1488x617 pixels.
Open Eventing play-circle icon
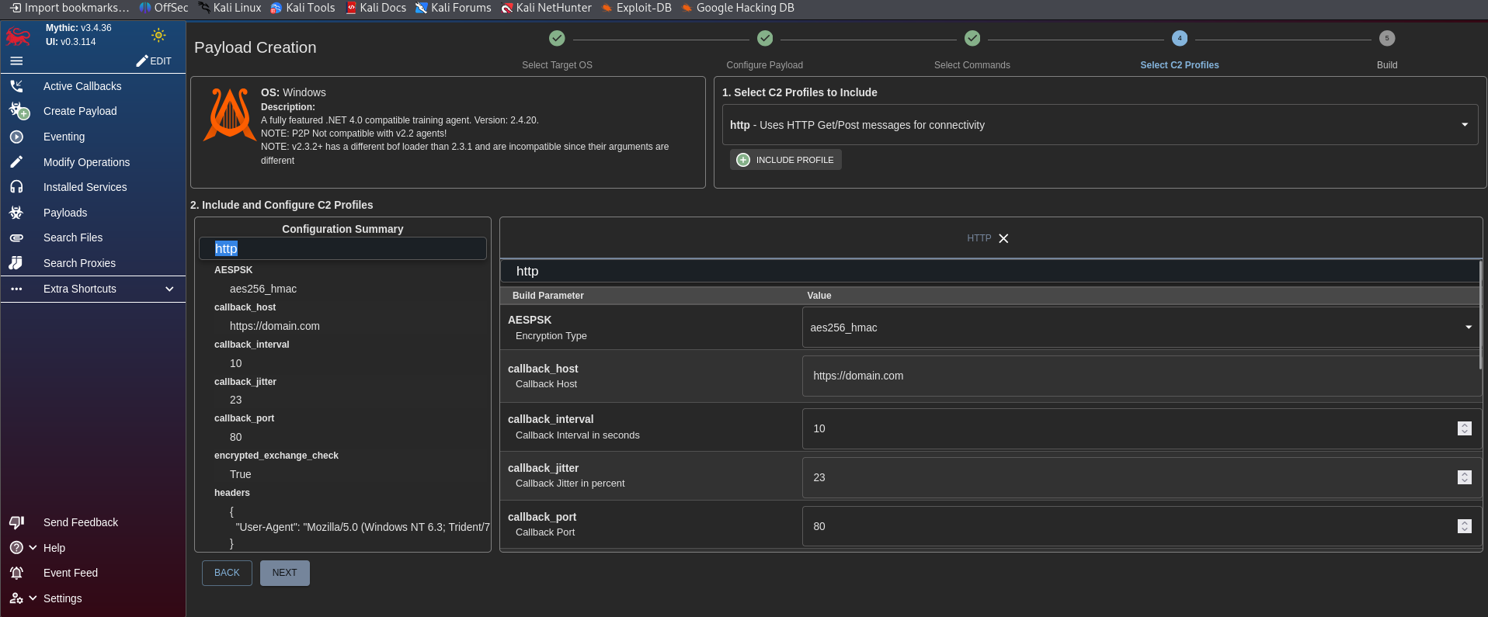16,137
